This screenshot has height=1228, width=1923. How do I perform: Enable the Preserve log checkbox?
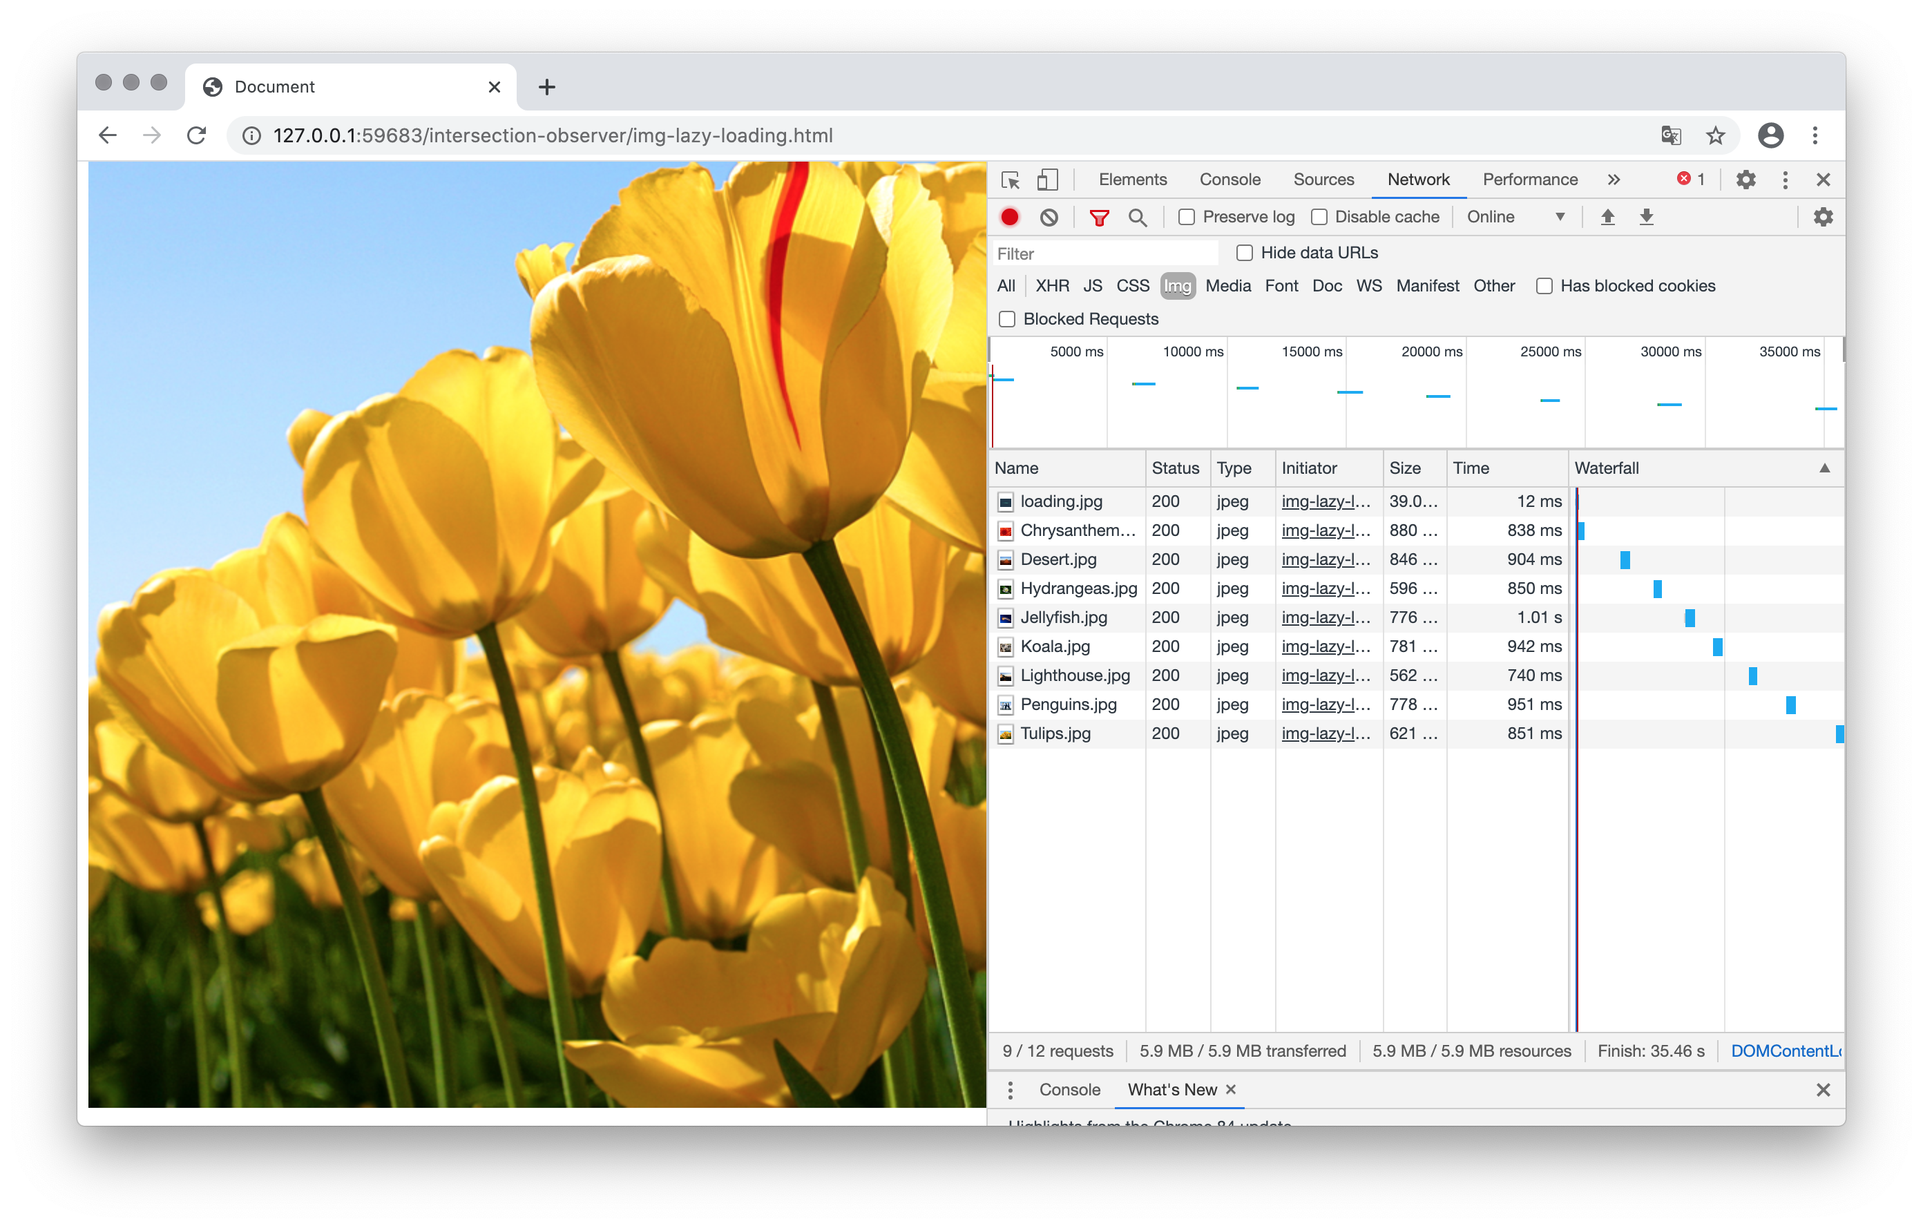click(x=1187, y=217)
